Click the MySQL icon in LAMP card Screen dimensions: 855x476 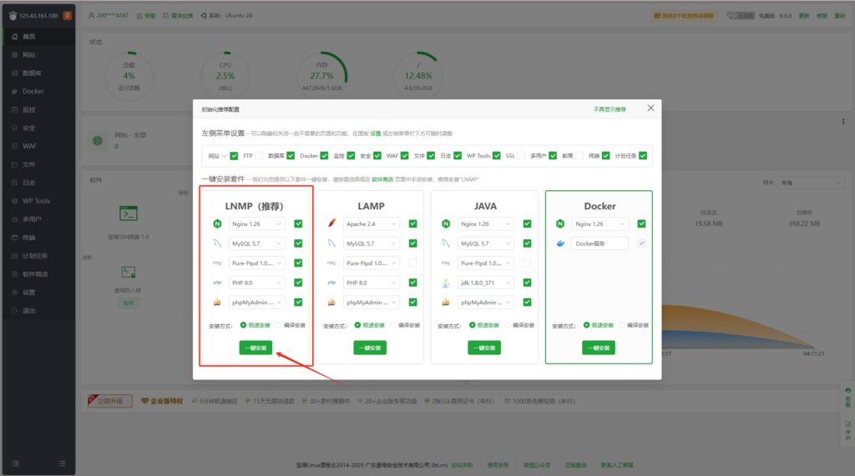[x=331, y=243]
